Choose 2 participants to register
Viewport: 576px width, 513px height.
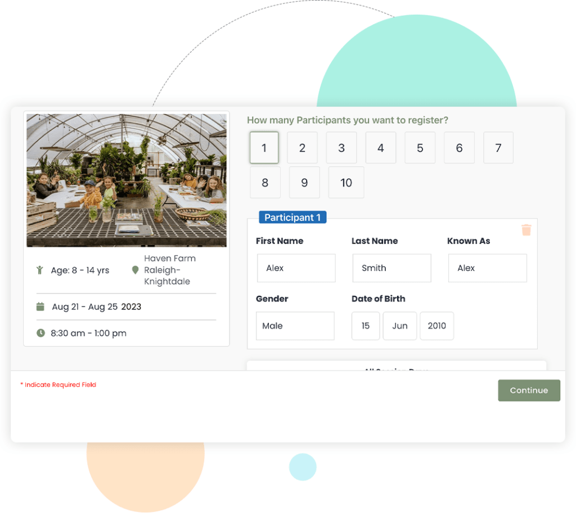(302, 148)
